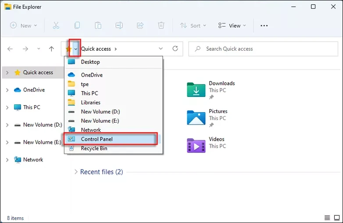Open the View dropdown menu
Screen dimensions: 343x223
(x=232, y=25)
